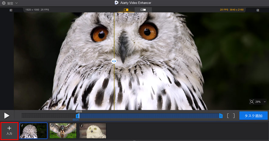The image size is (269, 141).
Task: Click the zoom magnifier icon
Action: click(x=252, y=102)
